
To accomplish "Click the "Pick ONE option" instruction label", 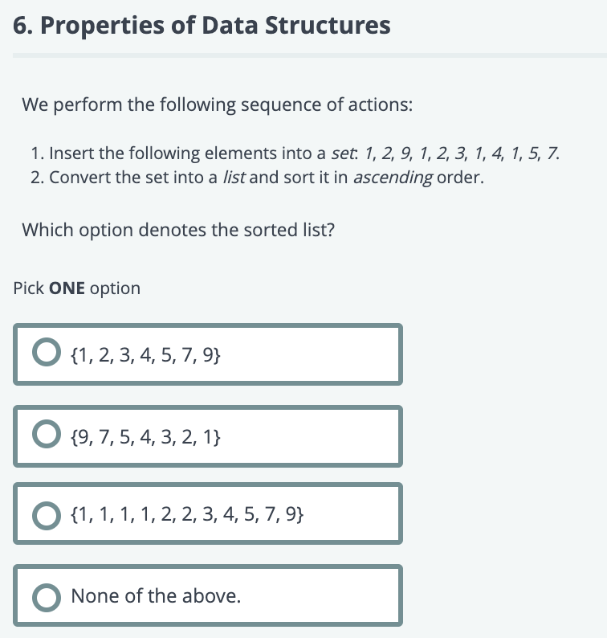I will 77,288.
